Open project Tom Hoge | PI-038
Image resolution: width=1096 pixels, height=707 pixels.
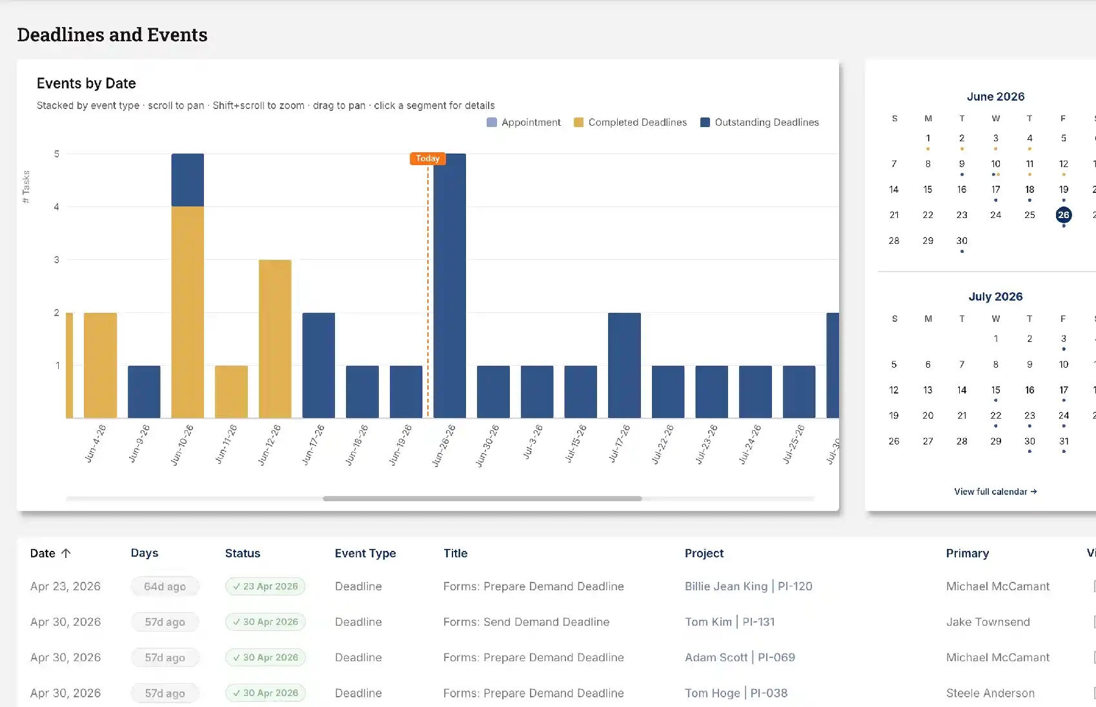(x=736, y=693)
